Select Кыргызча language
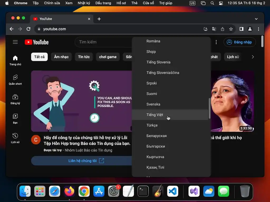Screen dimensions: 270x202 (x=170, y=157)
